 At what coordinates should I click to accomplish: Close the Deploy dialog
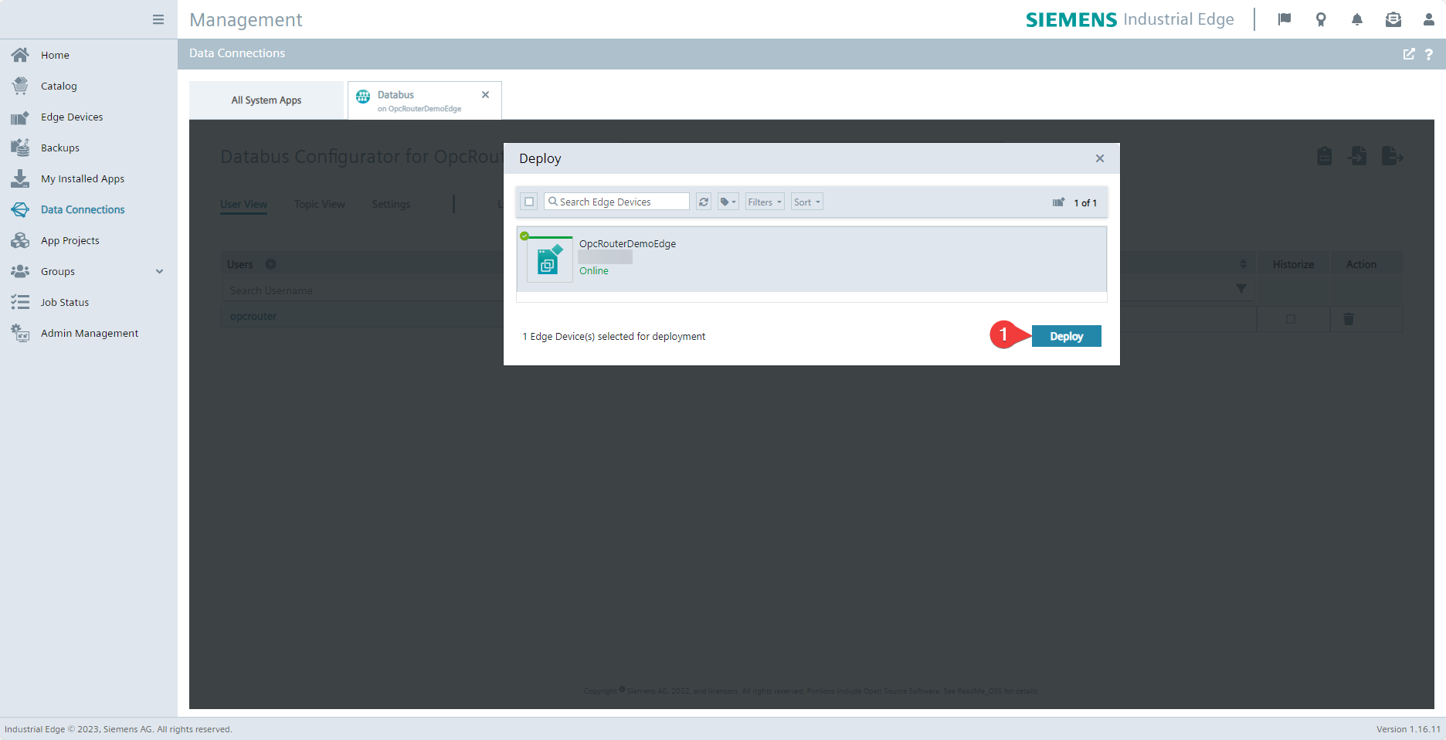pos(1099,158)
